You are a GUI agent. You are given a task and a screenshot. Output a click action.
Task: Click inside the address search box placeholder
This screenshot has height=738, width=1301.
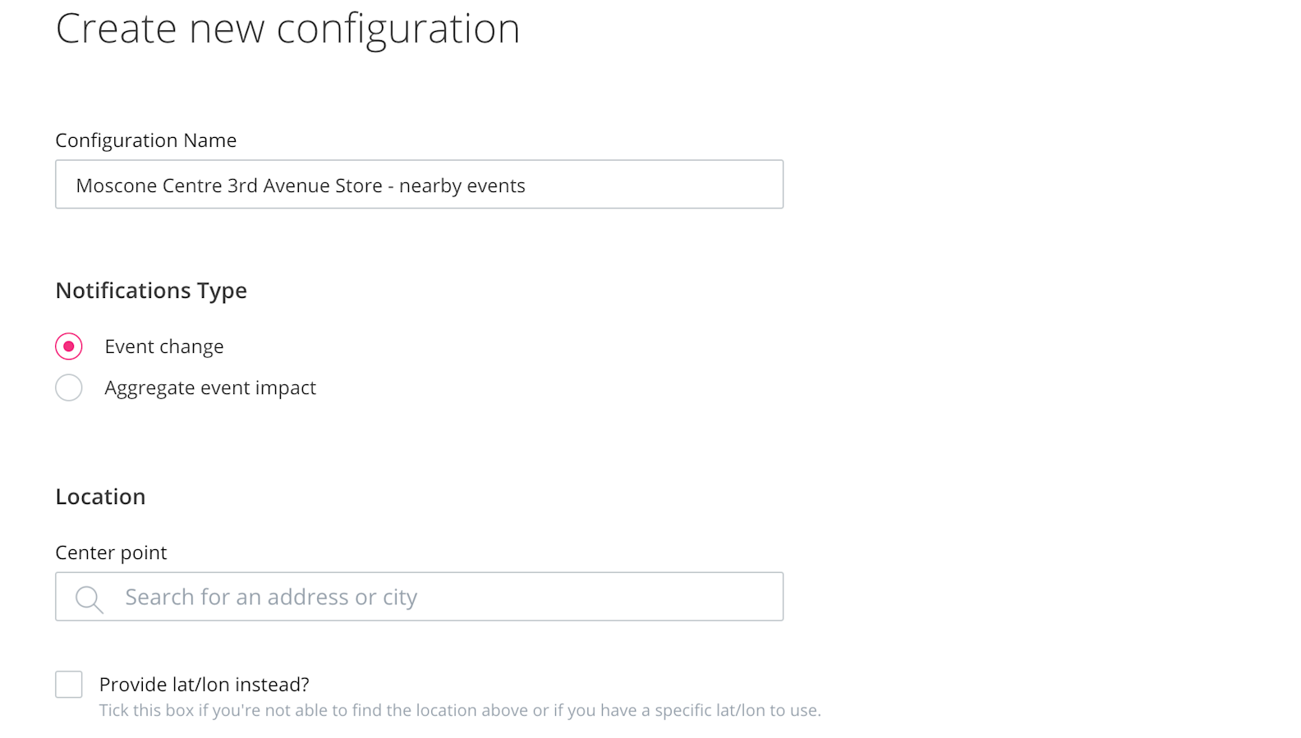click(270, 597)
